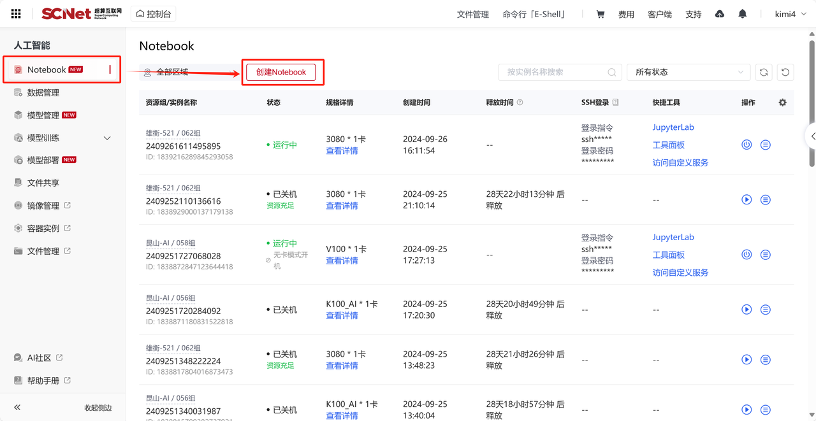This screenshot has height=421, width=816.
Task: Click the shopping cart icon
Action: tap(600, 14)
